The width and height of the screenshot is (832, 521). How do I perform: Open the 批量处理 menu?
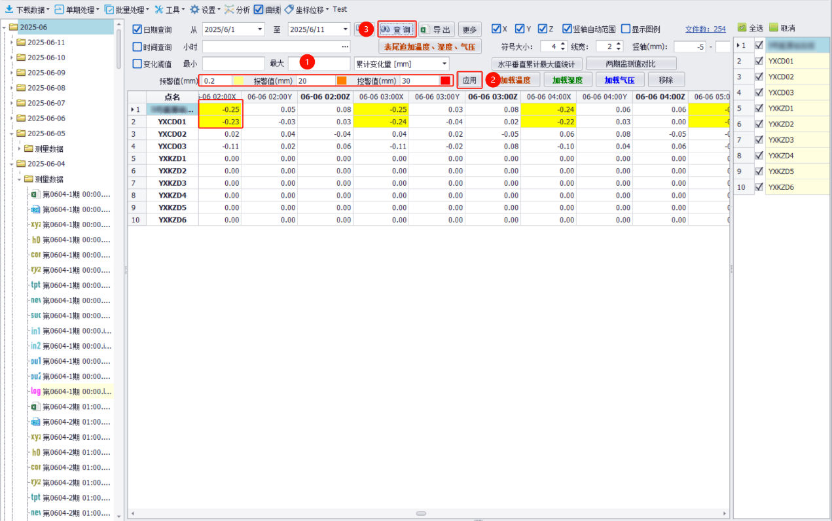click(127, 10)
